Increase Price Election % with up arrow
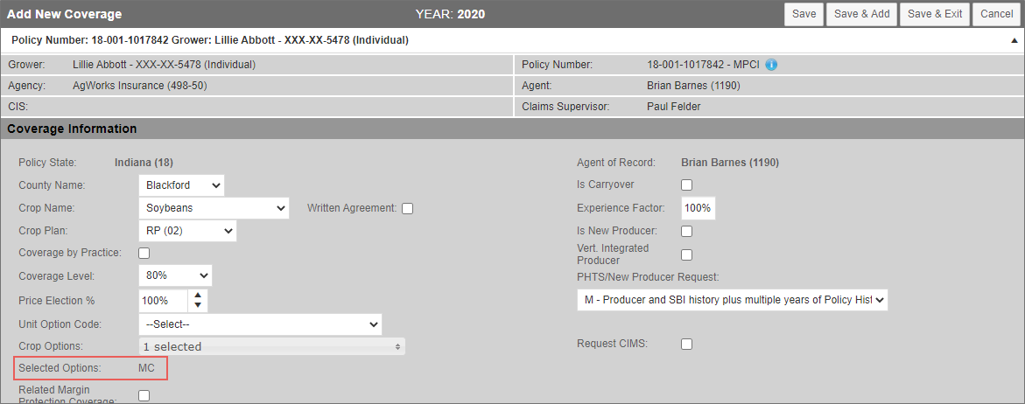The width and height of the screenshot is (1025, 404). [198, 295]
